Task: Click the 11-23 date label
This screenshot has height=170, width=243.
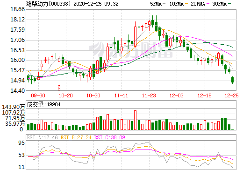Action: click(x=149, y=95)
